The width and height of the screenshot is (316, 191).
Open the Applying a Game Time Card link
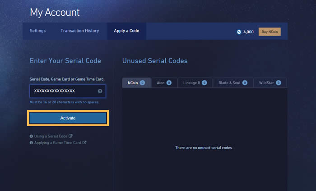[58, 143]
